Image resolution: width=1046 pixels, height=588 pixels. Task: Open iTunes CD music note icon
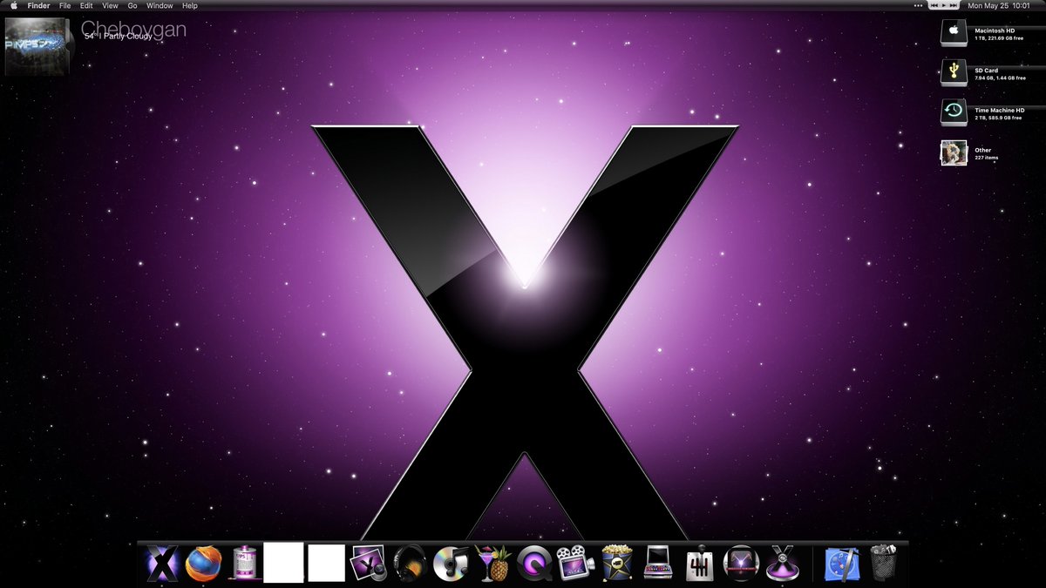(x=450, y=563)
